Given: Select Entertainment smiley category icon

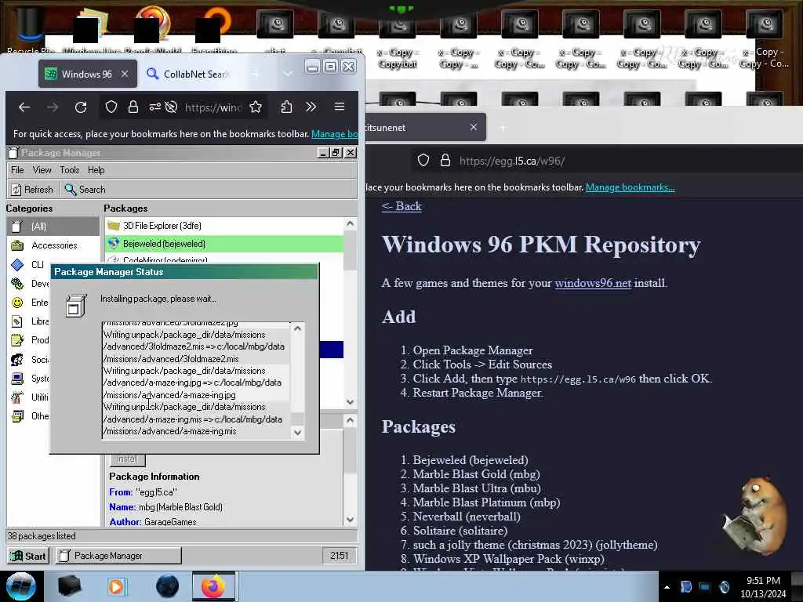Looking at the screenshot, I should (17, 303).
